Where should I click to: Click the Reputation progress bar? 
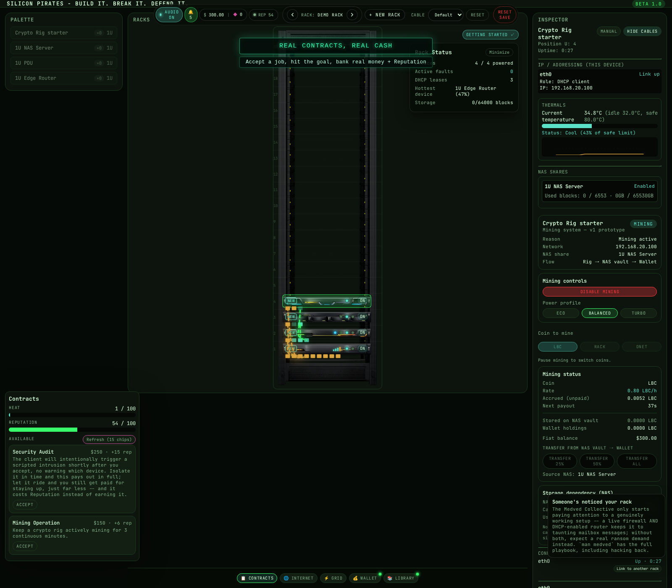pos(72,430)
